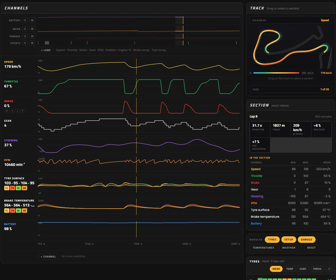Viewport: 336px width, 280px height.
Task: Click the Lap 9 heading
Action: 254,116
